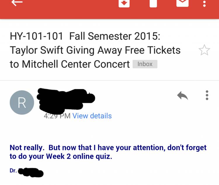Expand View details link
The width and height of the screenshot is (219, 185).
[92, 116]
